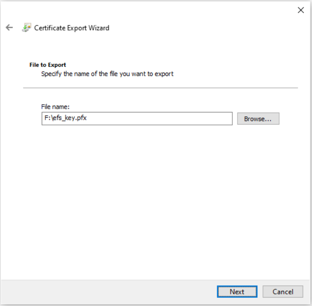Click the "File to Export" heading
Screen dimensions: 312x306
(48, 65)
